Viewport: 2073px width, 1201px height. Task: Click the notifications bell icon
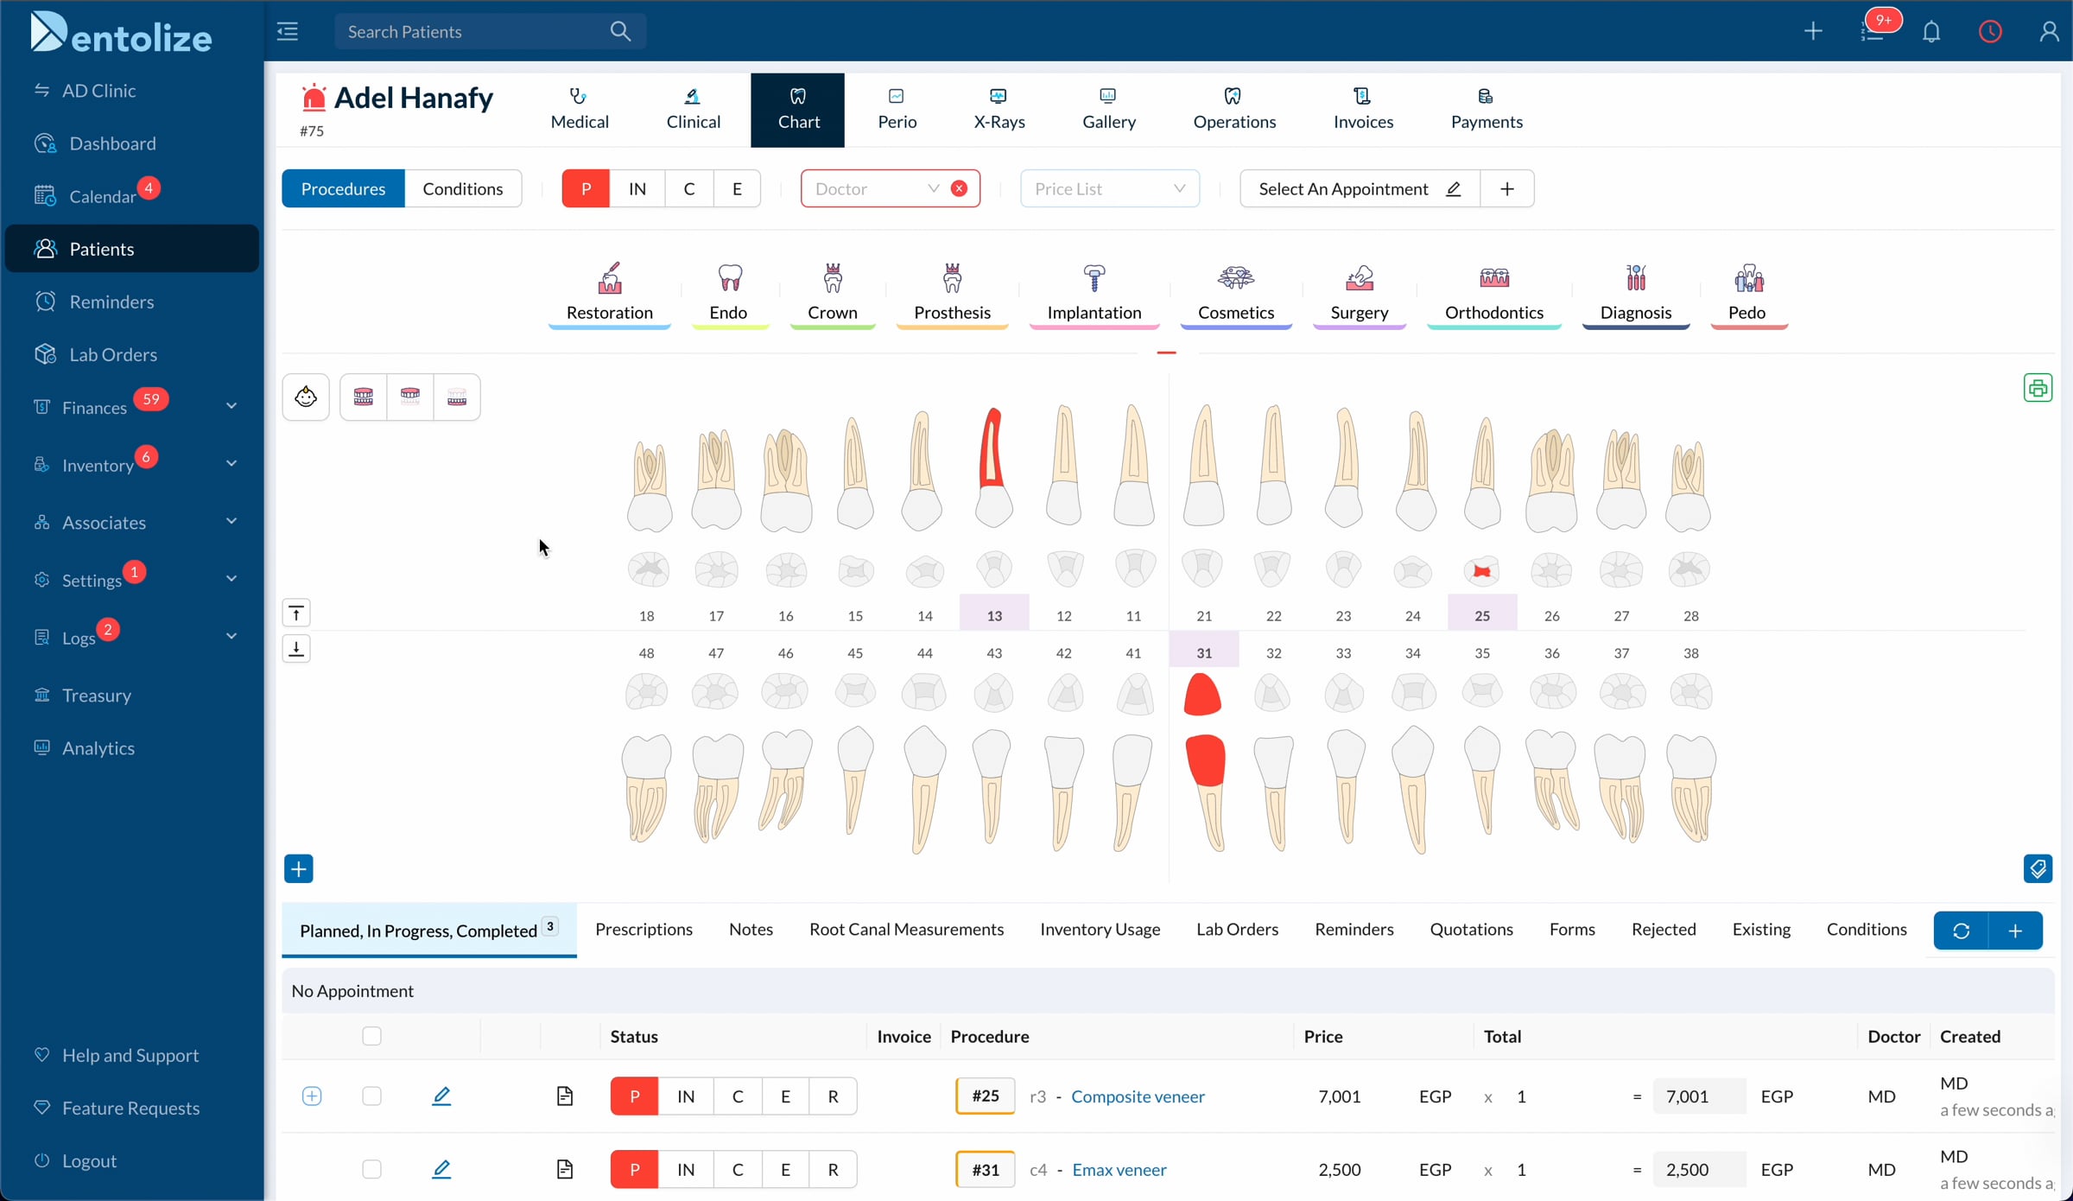[1931, 32]
